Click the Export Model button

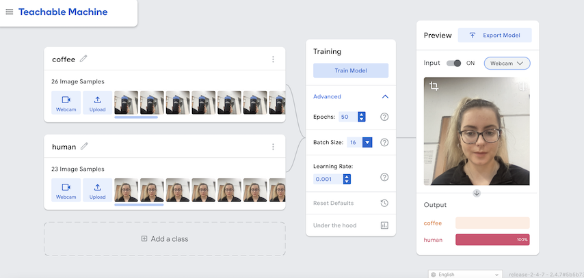(x=494, y=36)
